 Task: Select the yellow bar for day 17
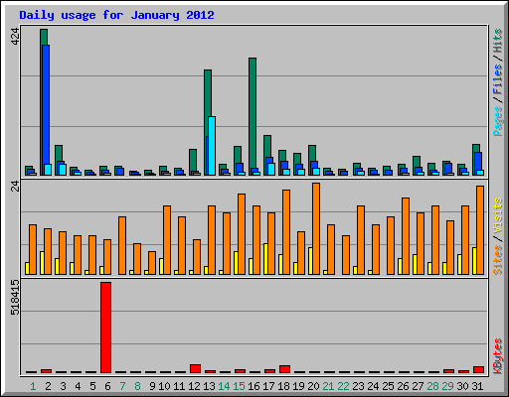point(265,259)
